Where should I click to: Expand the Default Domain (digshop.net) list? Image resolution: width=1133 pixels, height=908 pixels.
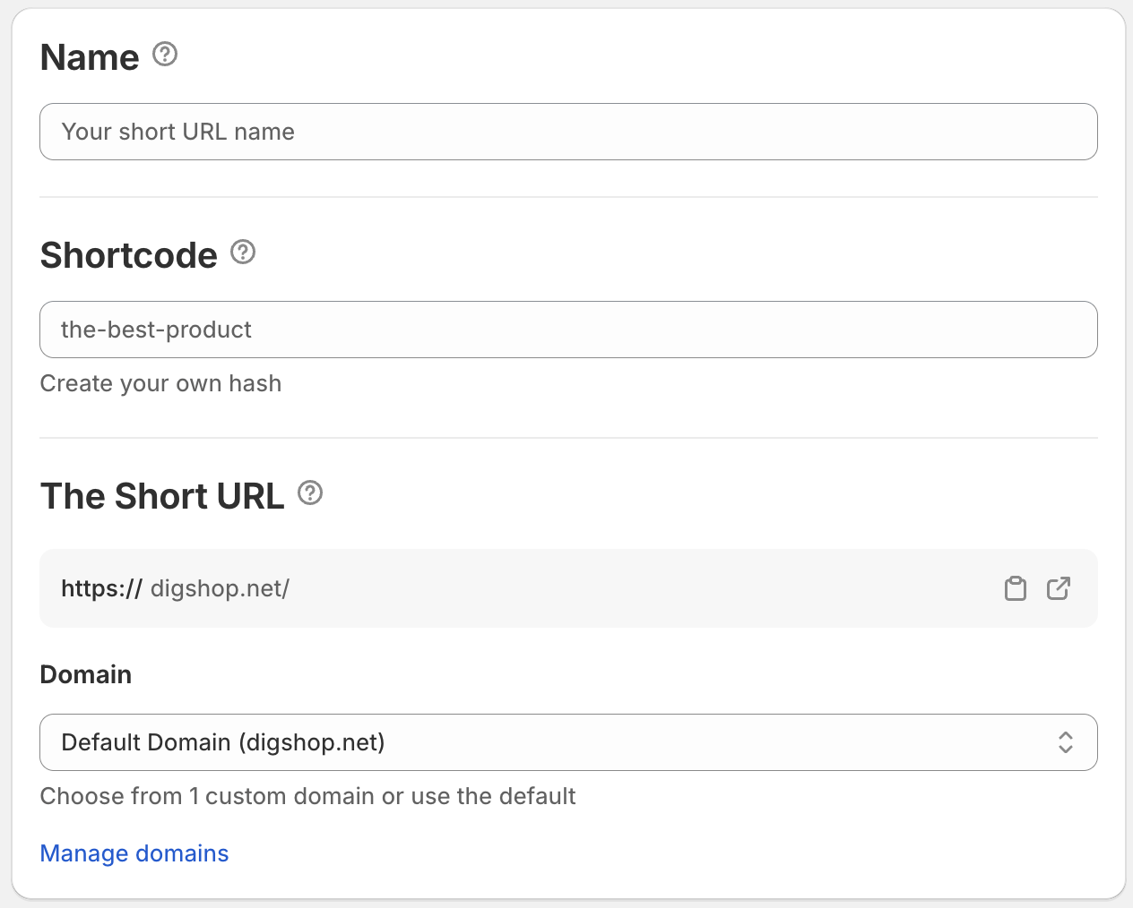click(x=568, y=742)
